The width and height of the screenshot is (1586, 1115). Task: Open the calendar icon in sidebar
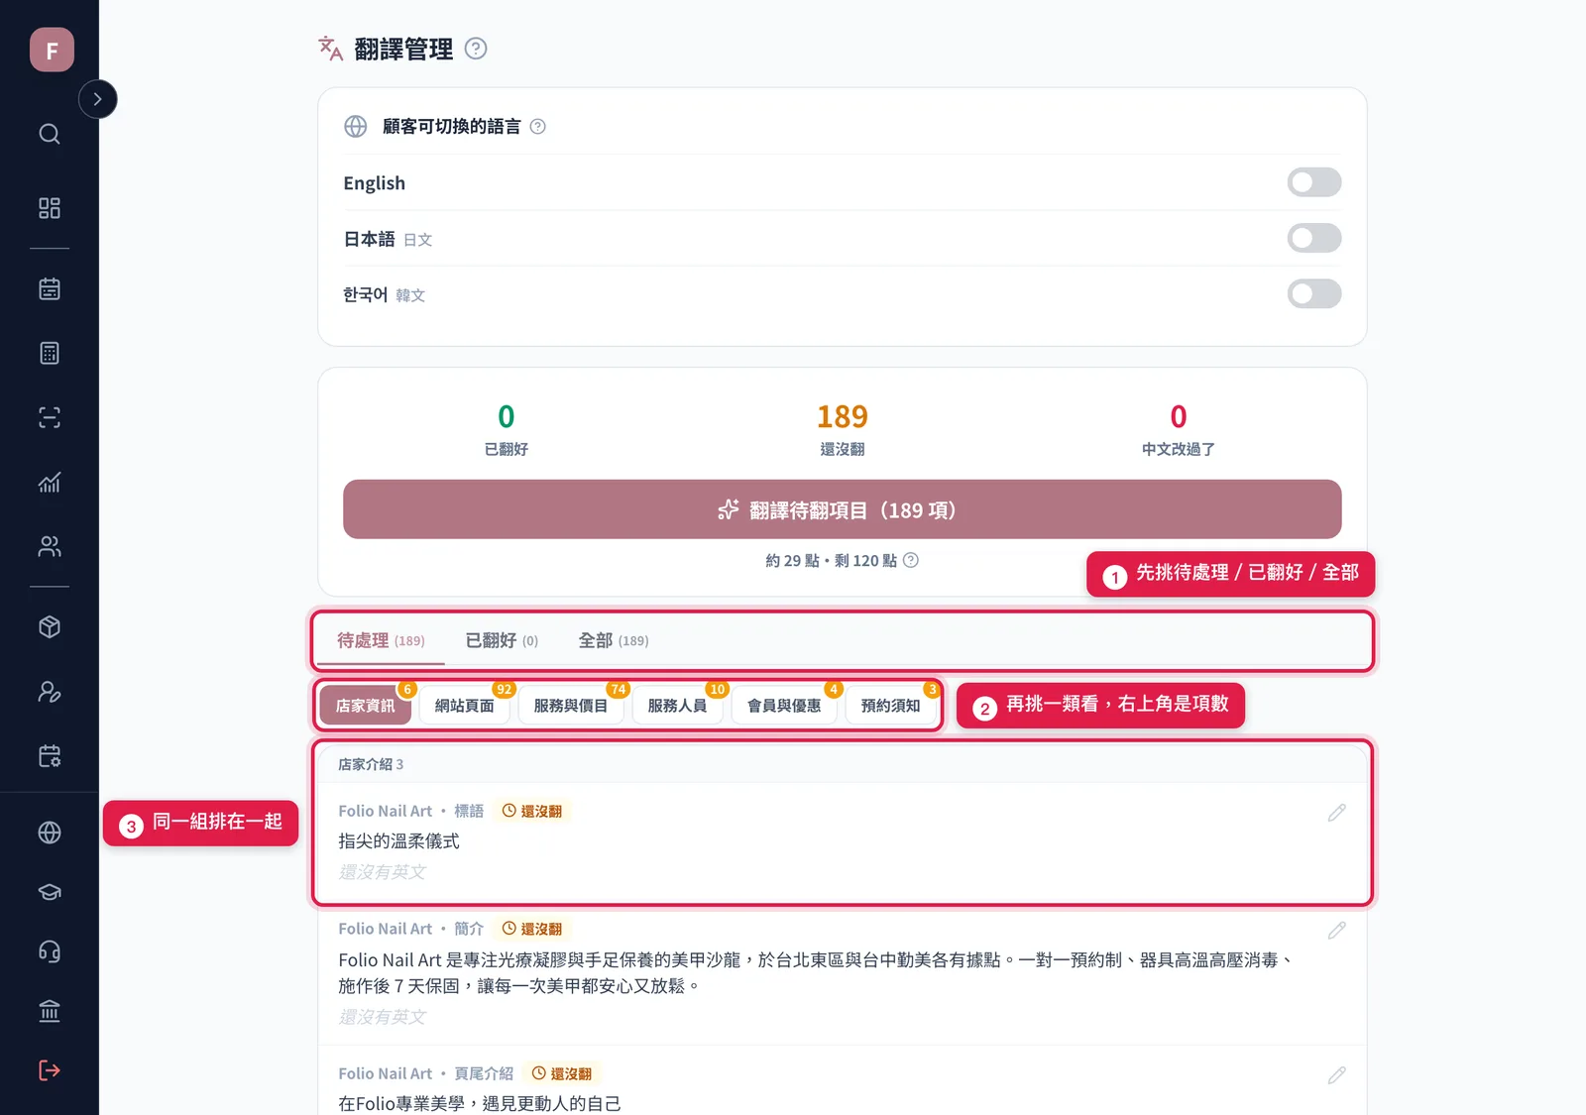[x=50, y=289]
